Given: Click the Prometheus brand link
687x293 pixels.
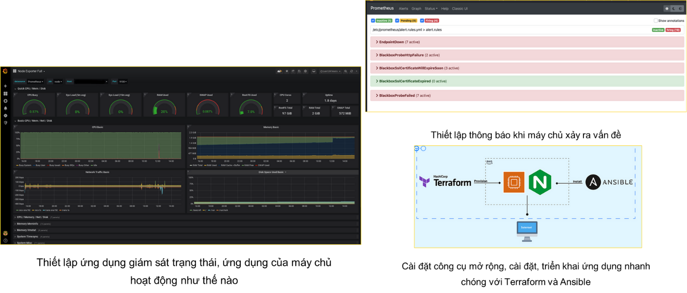Looking at the screenshot, I should click(x=382, y=8).
